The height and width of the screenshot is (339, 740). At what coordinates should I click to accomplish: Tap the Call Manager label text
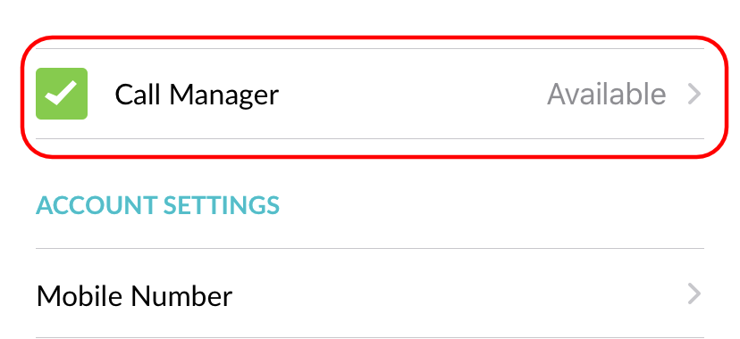197,95
